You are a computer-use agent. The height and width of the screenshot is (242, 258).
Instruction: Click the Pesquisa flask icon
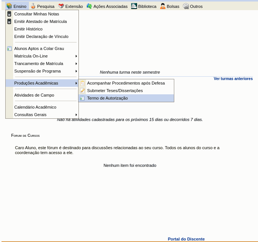pos(33,6)
